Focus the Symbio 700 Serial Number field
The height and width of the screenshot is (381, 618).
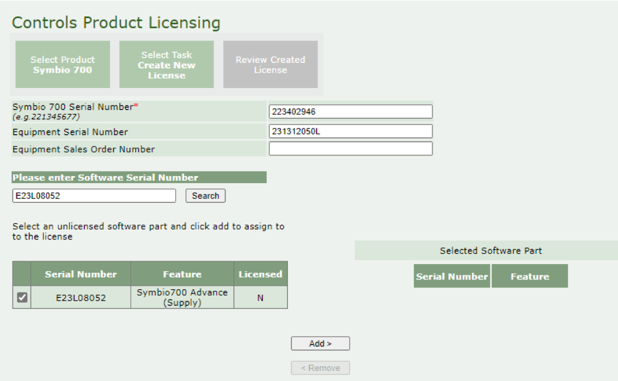[351, 112]
